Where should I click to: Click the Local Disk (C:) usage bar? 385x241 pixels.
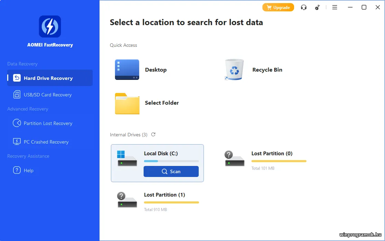coord(171,161)
